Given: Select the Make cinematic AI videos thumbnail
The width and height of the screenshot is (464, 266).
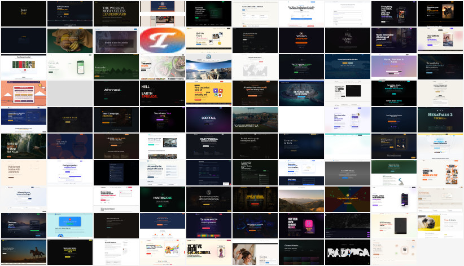Looking at the screenshot, I should tap(394, 41).
